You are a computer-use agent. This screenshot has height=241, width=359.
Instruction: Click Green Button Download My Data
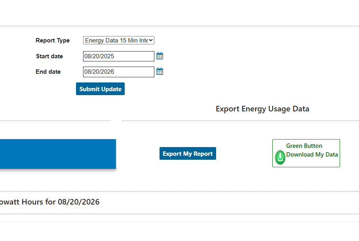pyautogui.click(x=306, y=153)
